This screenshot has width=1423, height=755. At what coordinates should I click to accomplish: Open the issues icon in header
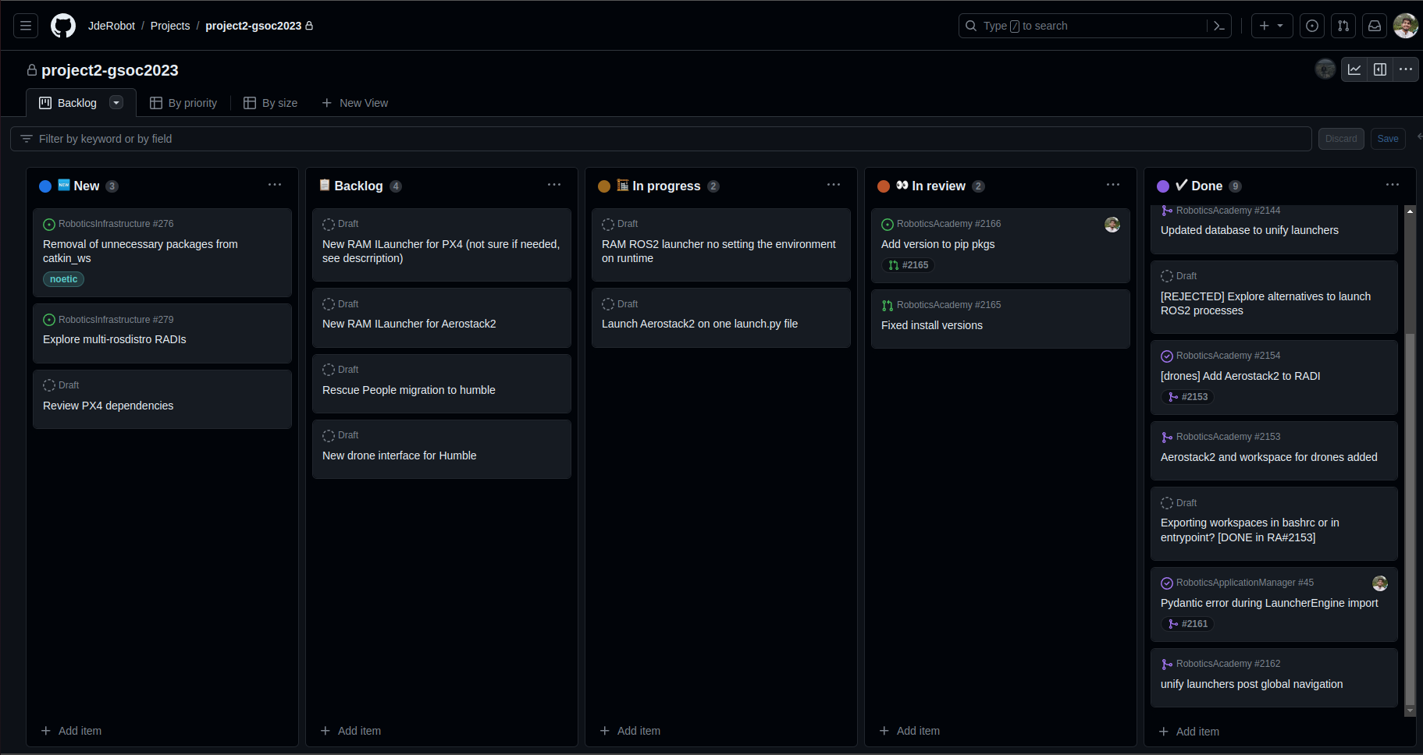(x=1312, y=26)
